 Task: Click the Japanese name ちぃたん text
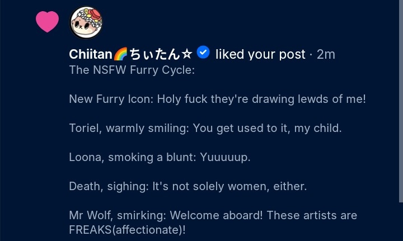[x=154, y=54]
